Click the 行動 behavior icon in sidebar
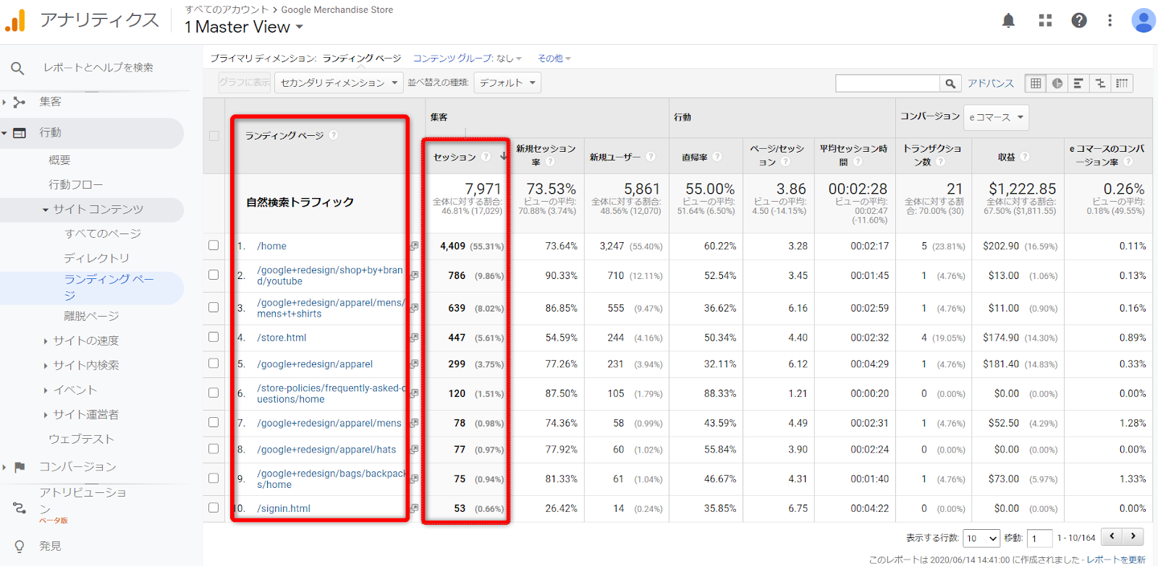This screenshot has height=566, width=1158. tap(20, 133)
